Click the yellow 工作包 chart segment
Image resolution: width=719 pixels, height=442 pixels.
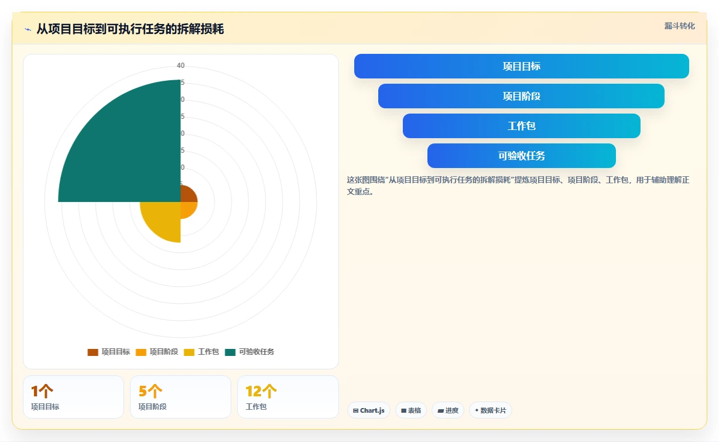[x=161, y=221]
